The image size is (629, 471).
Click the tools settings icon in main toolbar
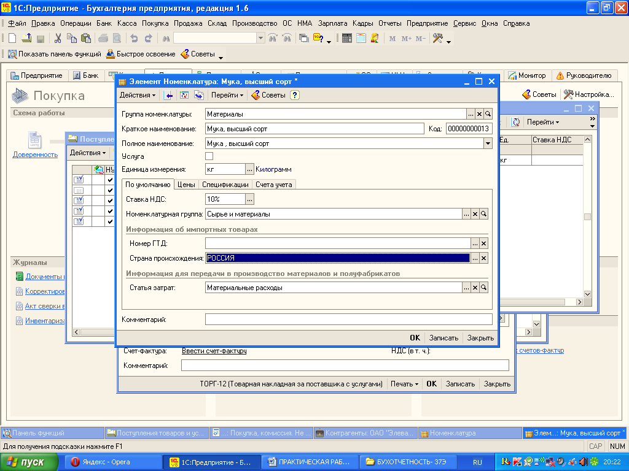(x=437, y=39)
